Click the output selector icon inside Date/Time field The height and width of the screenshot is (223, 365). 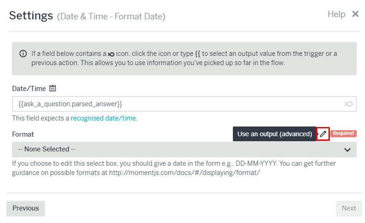point(348,104)
